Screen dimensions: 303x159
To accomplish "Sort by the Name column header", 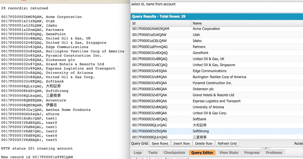I will click(x=247, y=23).
